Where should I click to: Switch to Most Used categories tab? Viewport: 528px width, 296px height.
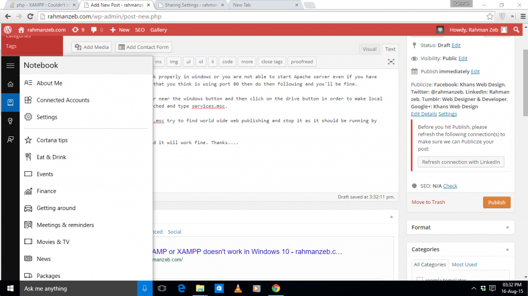(x=464, y=265)
